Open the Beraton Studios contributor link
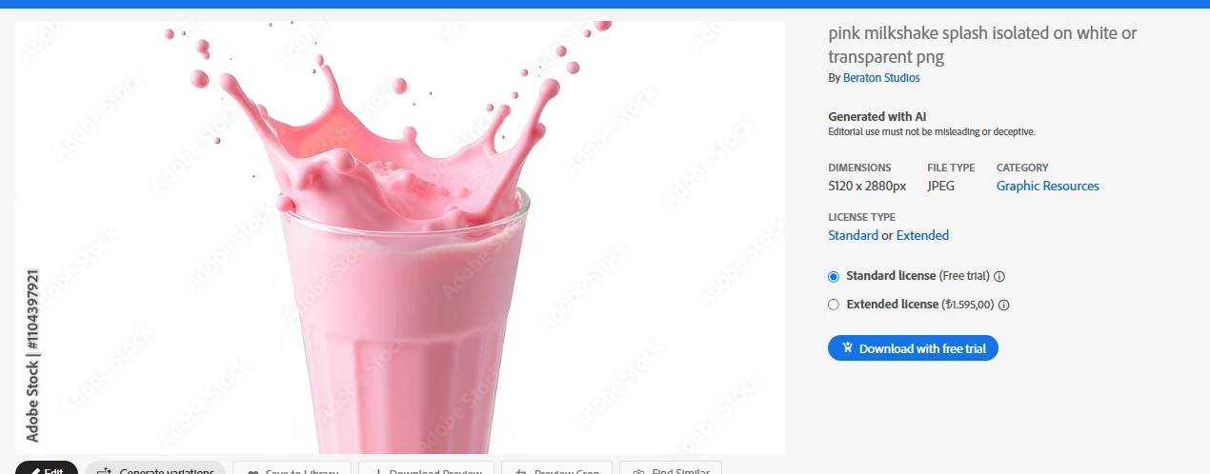This screenshot has width=1210, height=474. [881, 78]
